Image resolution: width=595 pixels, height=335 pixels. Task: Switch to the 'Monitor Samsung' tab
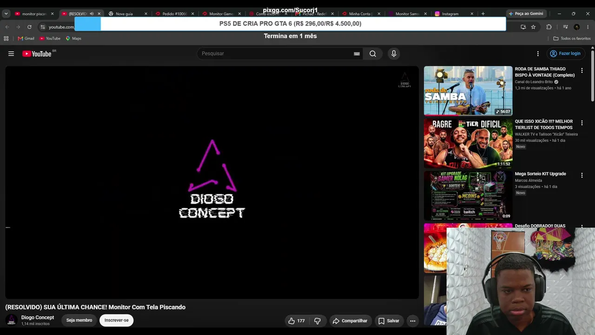[407, 14]
